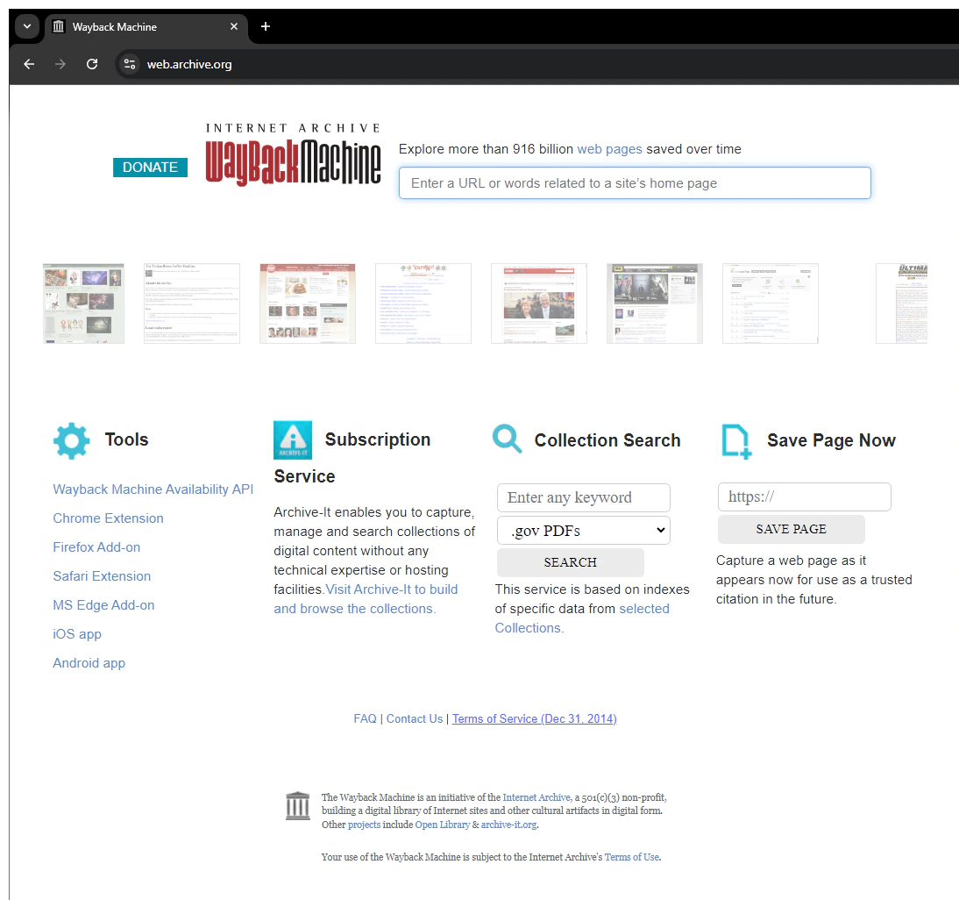Open the first colorful gallery site thumbnail
959x900 pixels.
[83, 304]
